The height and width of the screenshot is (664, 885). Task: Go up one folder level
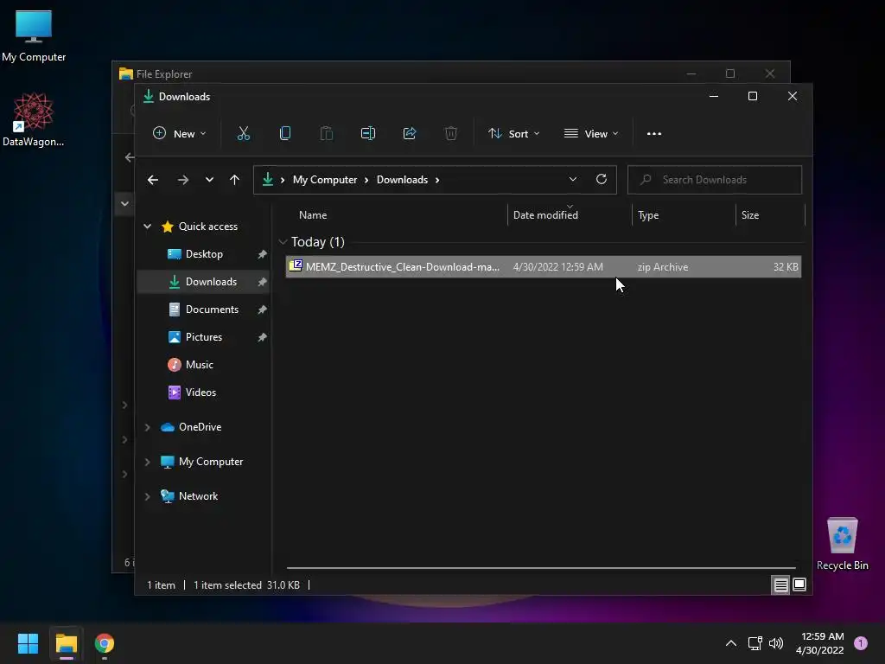(x=234, y=180)
